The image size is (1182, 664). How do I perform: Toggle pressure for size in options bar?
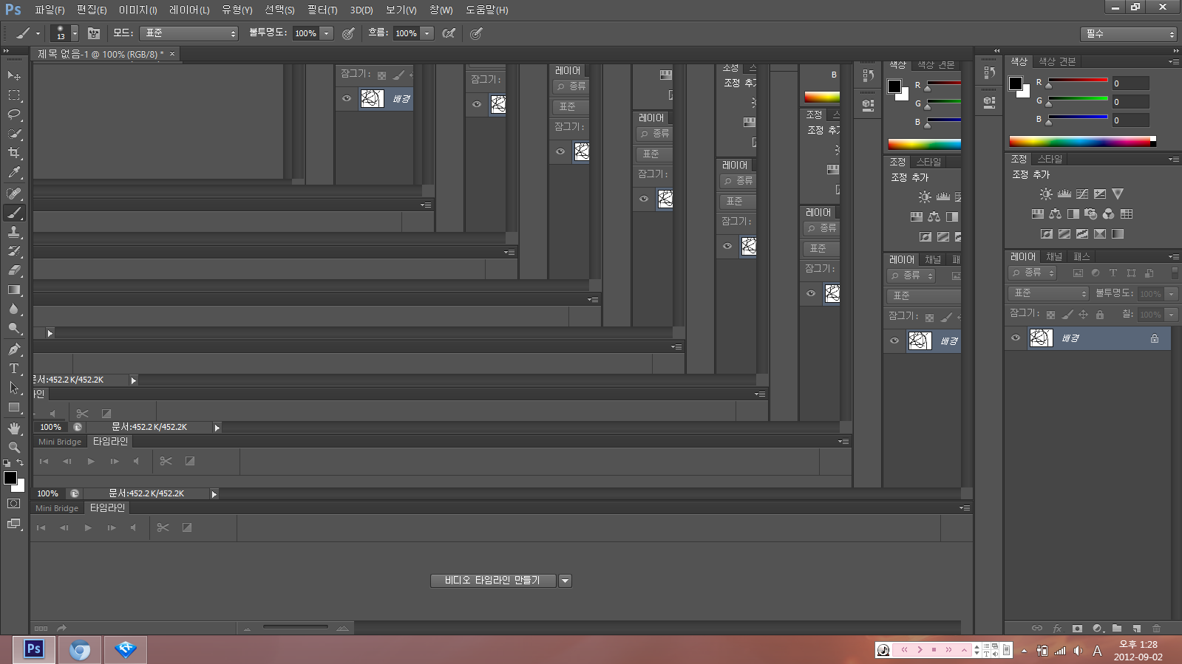tap(477, 33)
